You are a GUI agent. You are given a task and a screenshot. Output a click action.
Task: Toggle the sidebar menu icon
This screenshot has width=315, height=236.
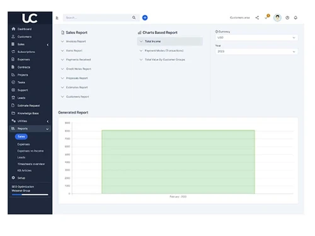[x=57, y=18]
